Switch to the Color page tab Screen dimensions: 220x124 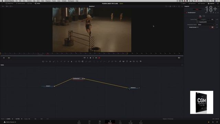pyautogui.click(x=120, y=122)
